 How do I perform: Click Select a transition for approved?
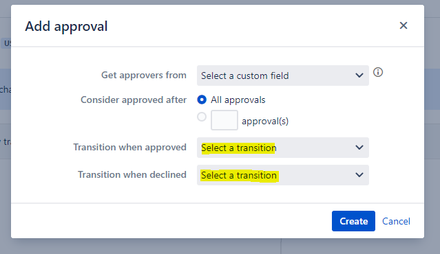tap(239, 148)
